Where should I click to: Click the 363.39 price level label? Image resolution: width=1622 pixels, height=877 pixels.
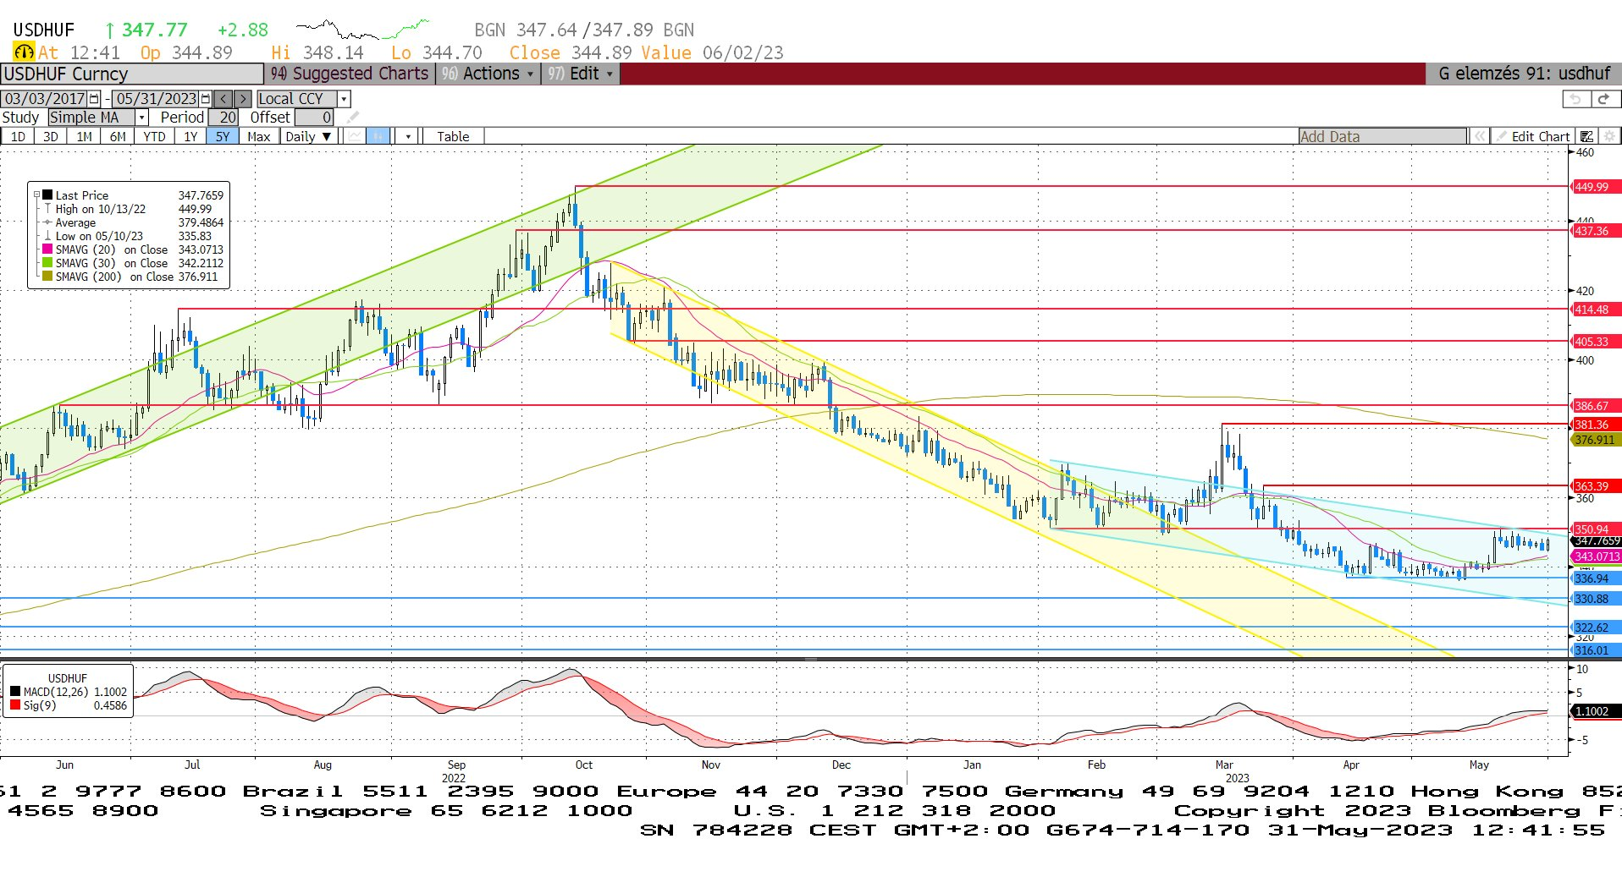(x=1595, y=486)
